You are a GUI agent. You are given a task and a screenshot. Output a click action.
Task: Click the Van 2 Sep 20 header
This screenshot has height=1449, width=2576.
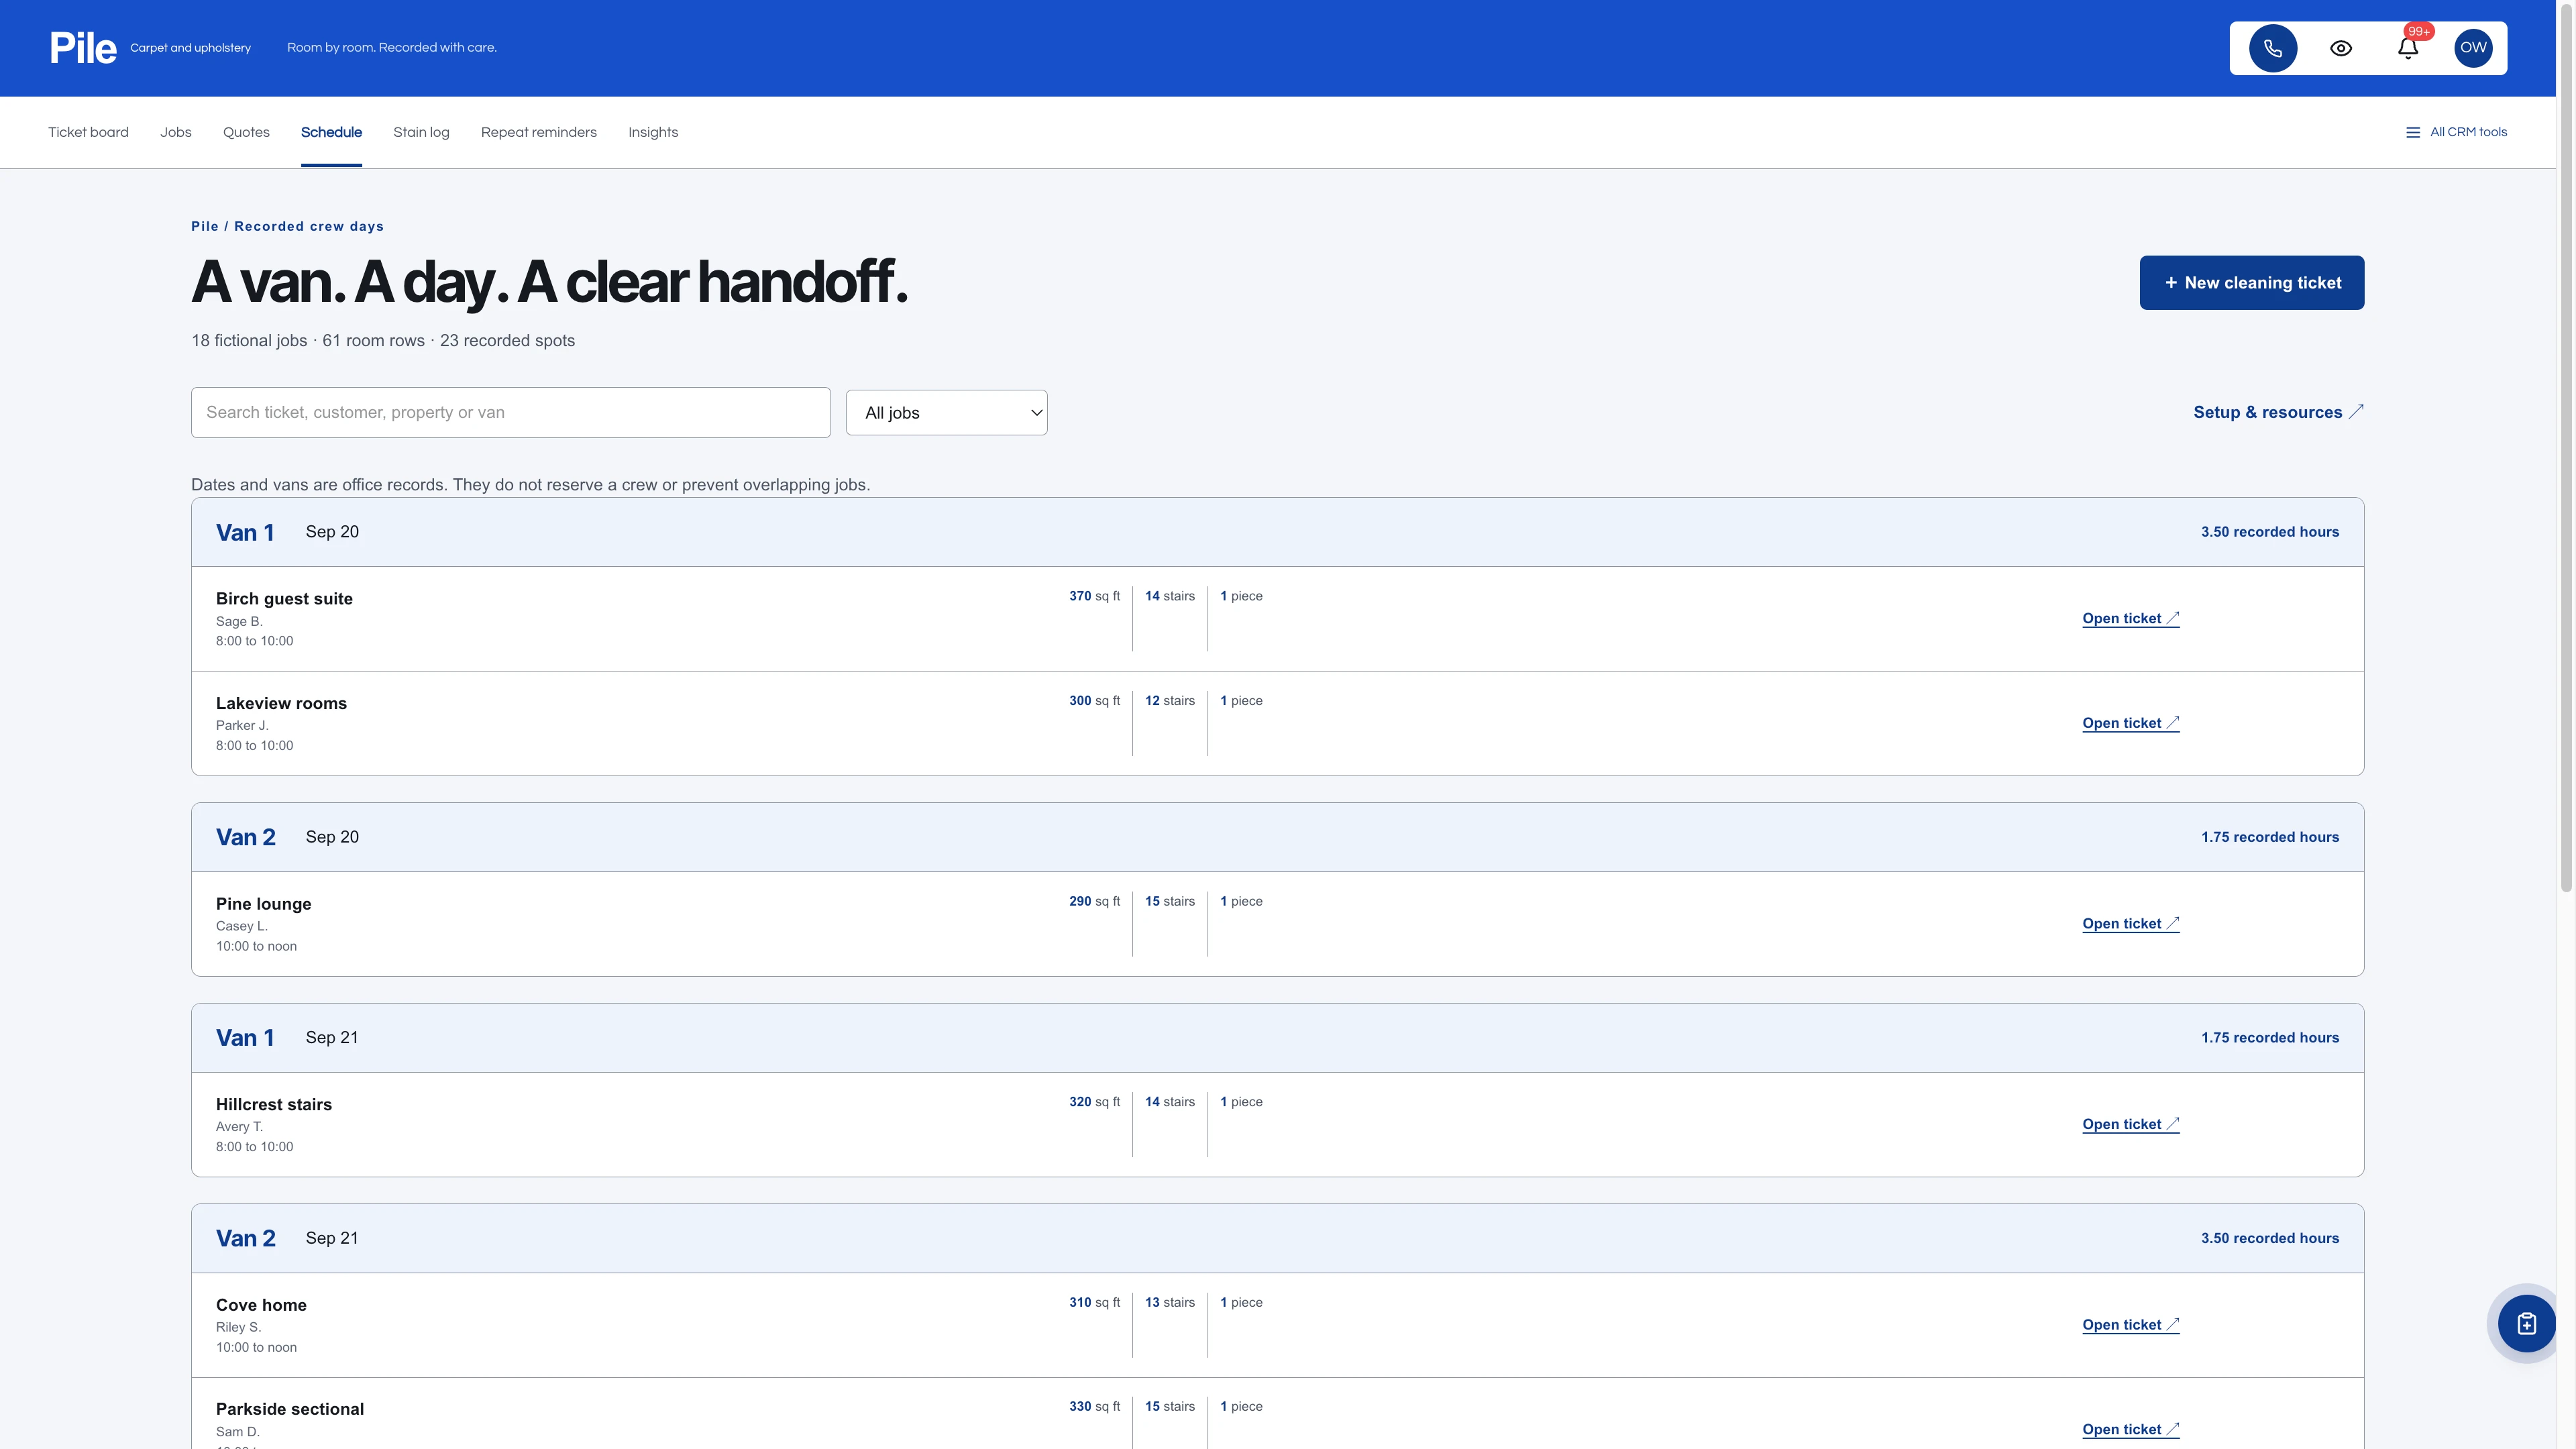point(1277,837)
